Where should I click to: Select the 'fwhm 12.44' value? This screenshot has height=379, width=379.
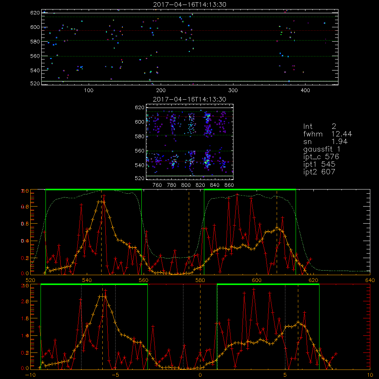(x=327, y=134)
